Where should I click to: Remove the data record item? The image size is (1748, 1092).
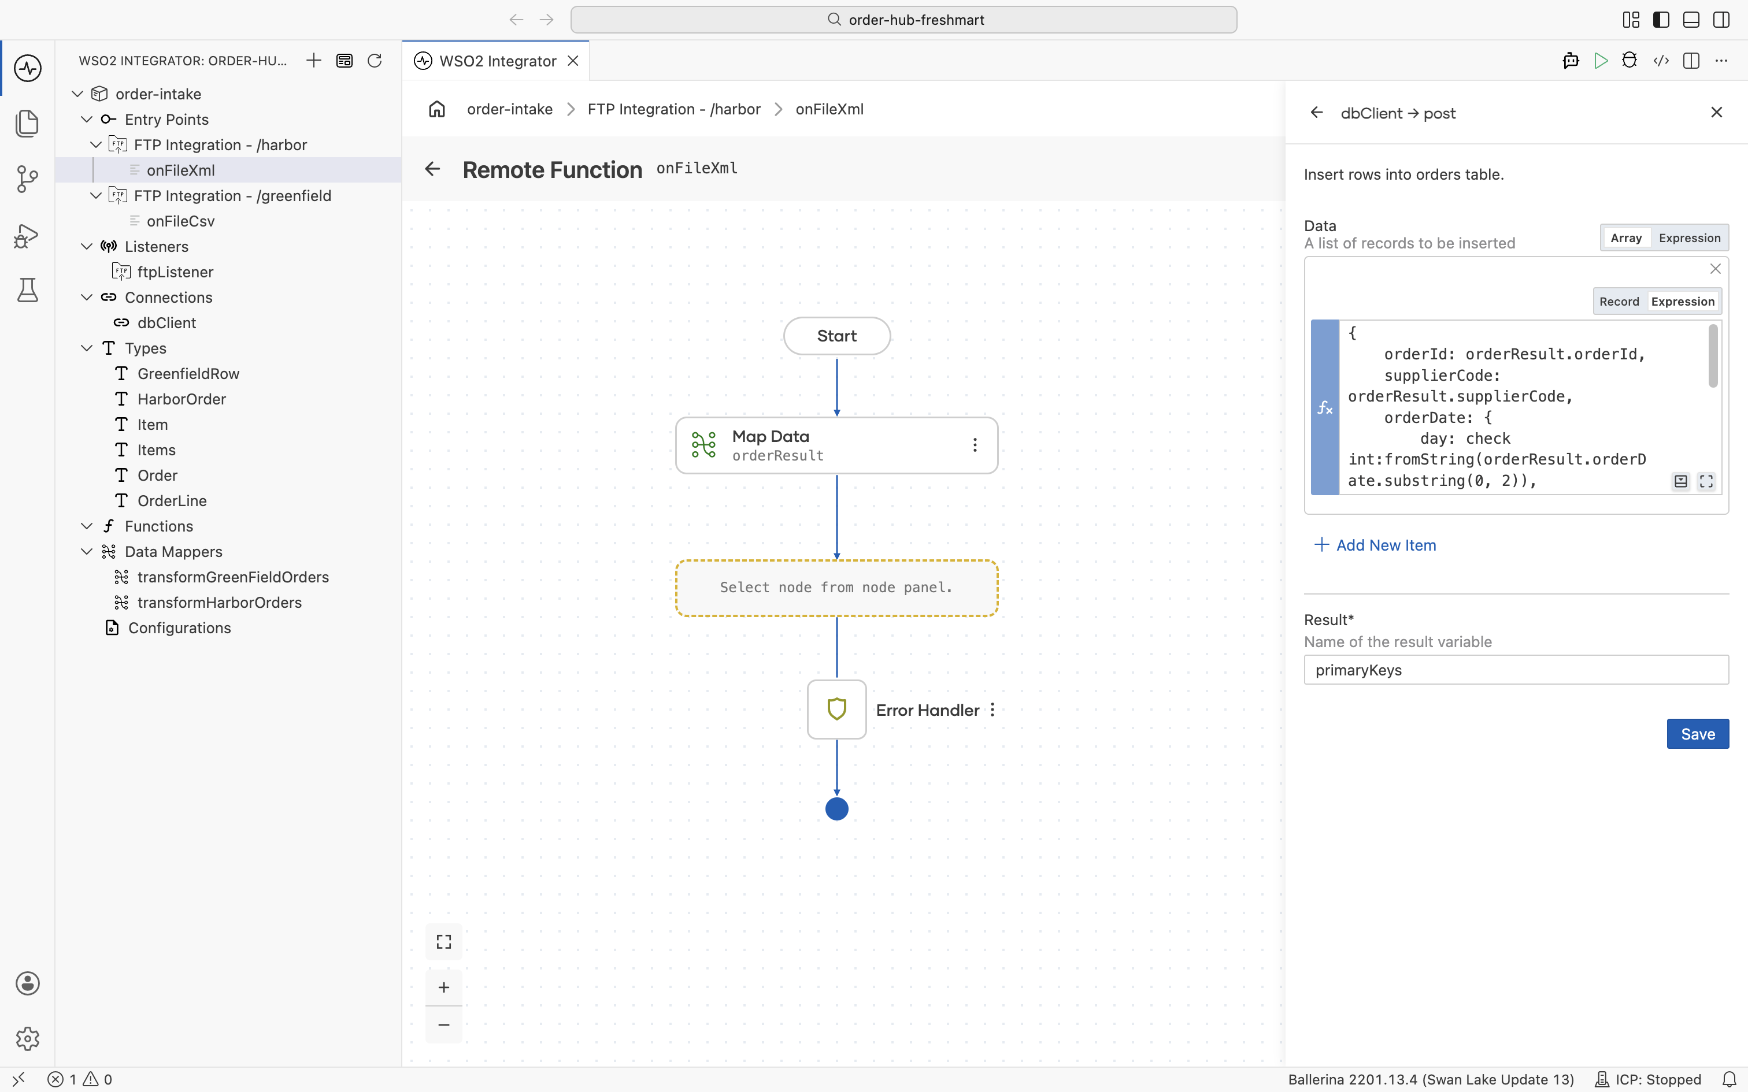[x=1715, y=269]
